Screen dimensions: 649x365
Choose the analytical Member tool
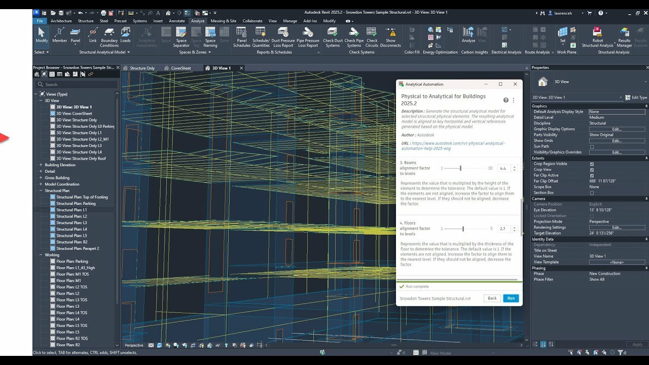pos(59,35)
